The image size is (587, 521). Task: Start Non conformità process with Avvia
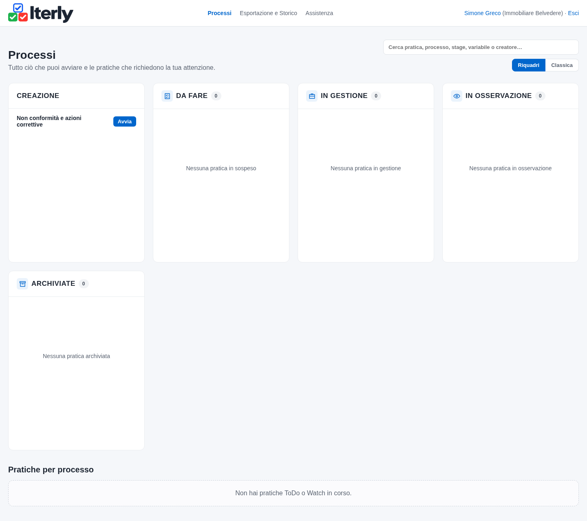pyautogui.click(x=125, y=121)
